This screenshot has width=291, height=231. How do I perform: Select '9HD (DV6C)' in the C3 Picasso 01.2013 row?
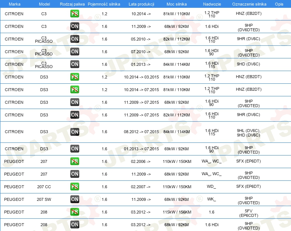coord(248,64)
